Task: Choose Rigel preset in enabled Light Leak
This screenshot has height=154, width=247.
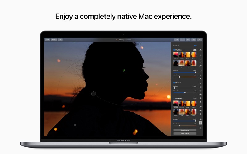Action: 188,55
